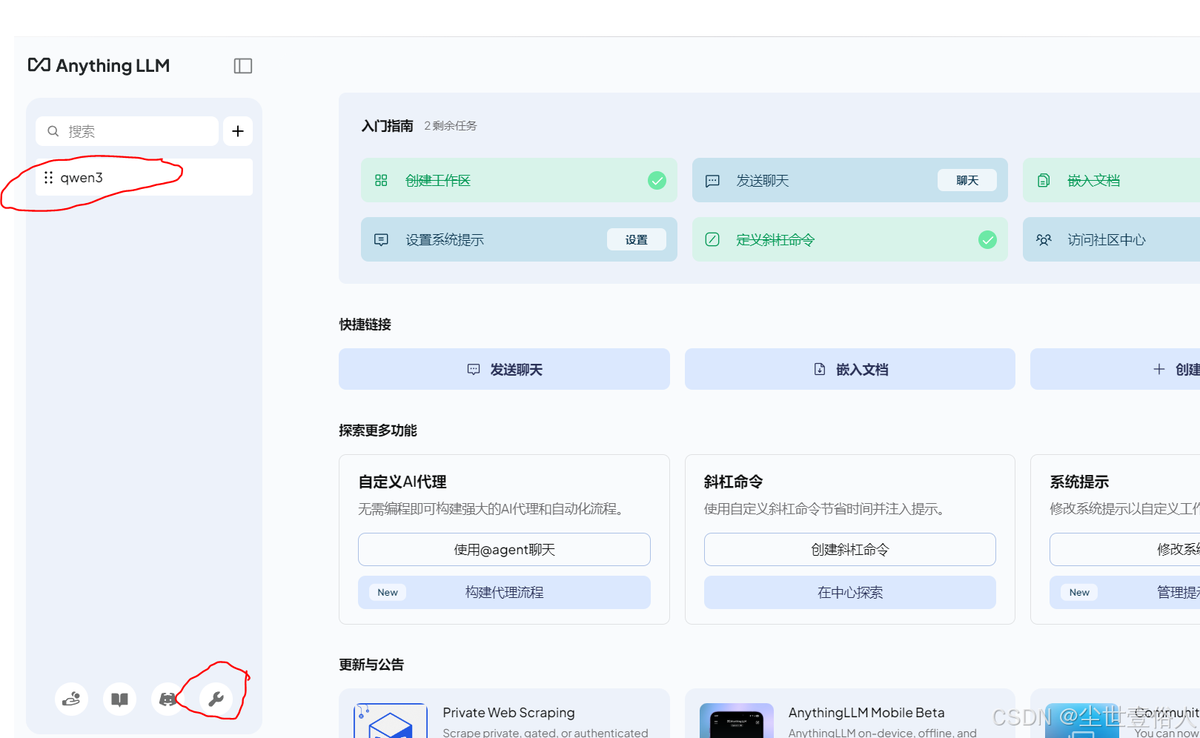Click the green checkmark on 定义斜杠命令
1200x738 pixels.
click(x=987, y=239)
